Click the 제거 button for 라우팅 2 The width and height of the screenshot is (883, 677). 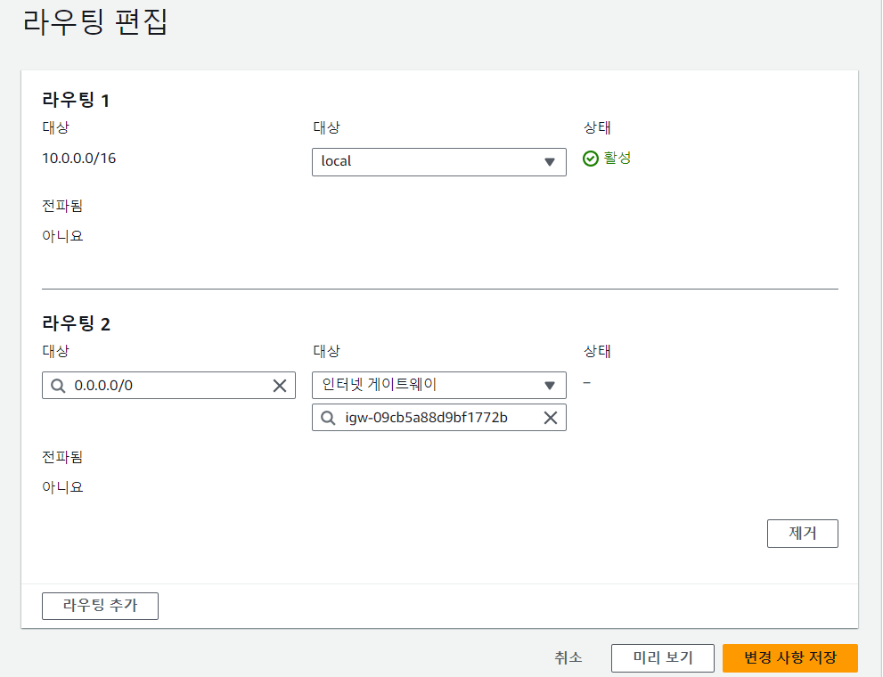803,533
